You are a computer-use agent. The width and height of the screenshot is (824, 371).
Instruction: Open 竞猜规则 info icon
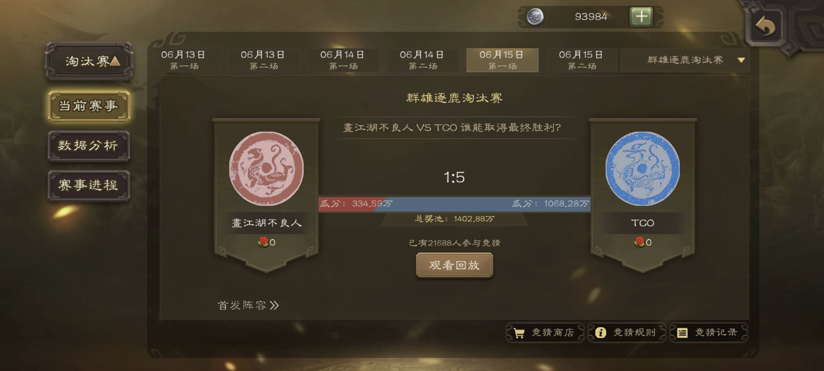tap(600, 333)
